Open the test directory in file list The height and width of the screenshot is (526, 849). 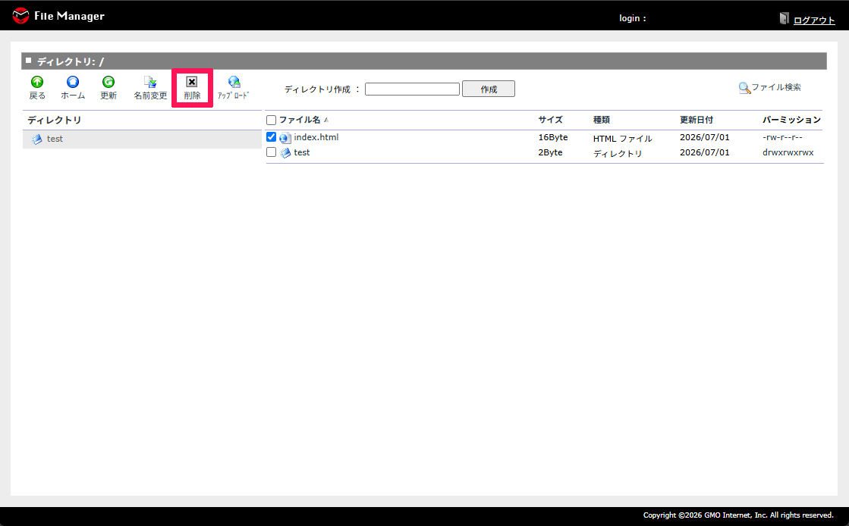click(302, 152)
